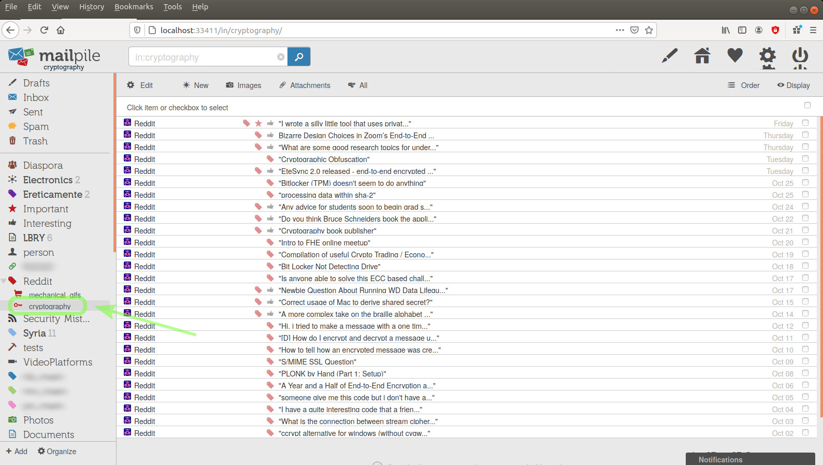This screenshot has height=465, width=823.
Task: Open Firefox account icon
Action: (759, 30)
